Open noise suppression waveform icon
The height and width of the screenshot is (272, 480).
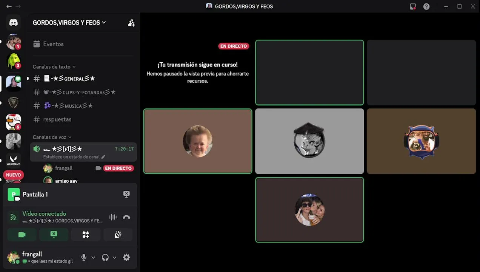(x=113, y=217)
